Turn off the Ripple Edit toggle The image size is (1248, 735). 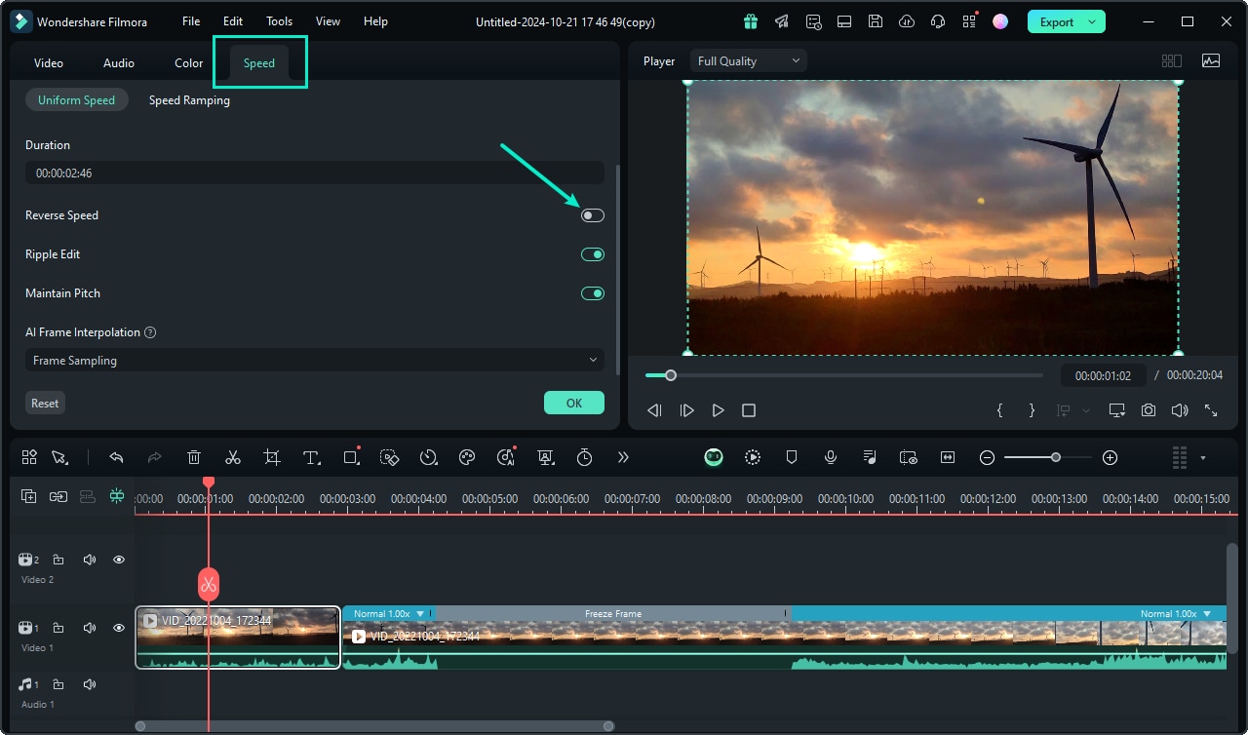click(x=593, y=254)
